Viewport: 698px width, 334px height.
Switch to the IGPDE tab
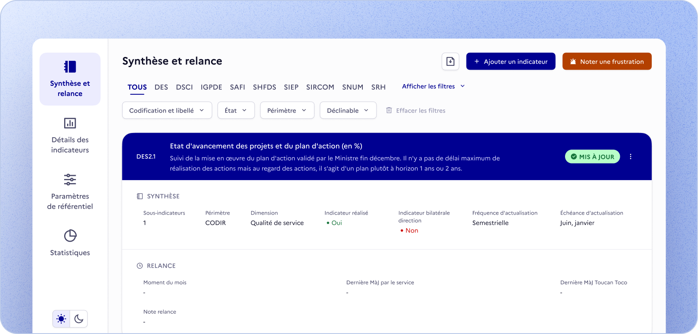(211, 87)
